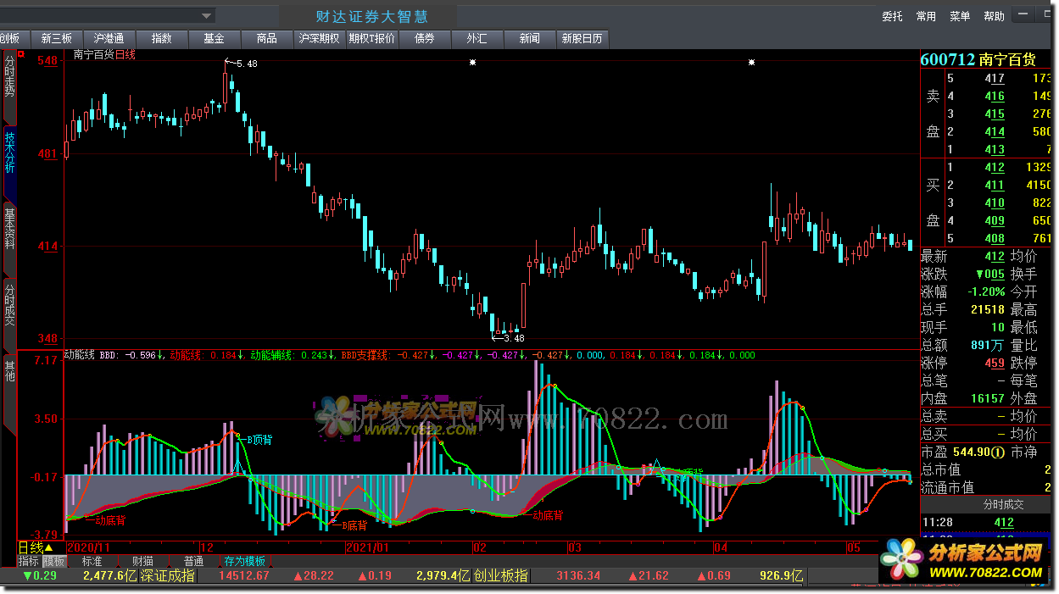Click the 548 price axis label

click(x=47, y=61)
